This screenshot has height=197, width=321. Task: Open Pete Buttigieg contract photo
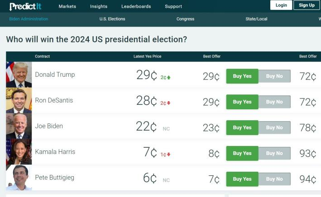[x=19, y=178]
